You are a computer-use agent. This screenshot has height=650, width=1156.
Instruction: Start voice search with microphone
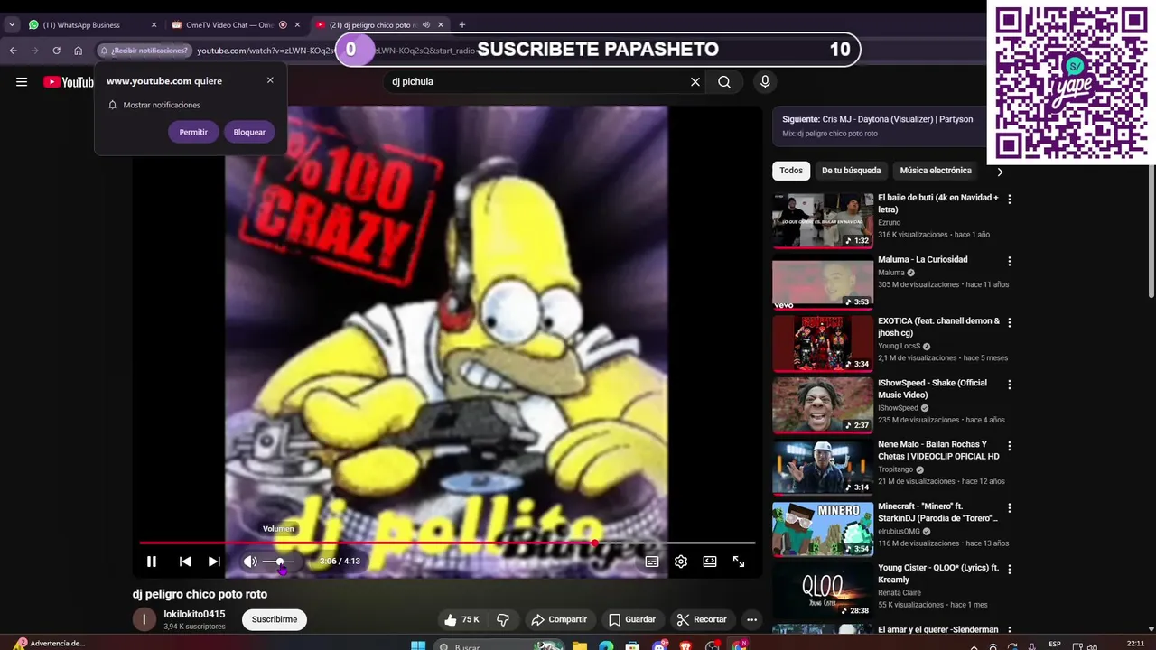pos(765,81)
